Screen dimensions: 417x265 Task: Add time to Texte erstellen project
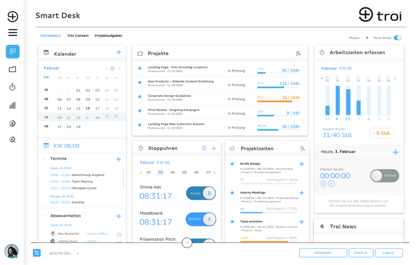(302, 222)
